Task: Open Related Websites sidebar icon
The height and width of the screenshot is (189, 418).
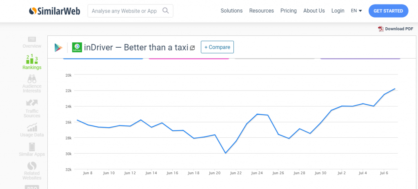Action: [x=32, y=166]
